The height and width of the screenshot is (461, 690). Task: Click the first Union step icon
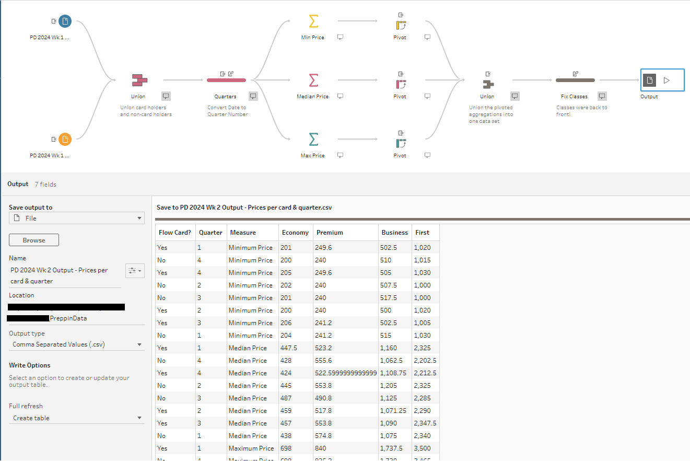tap(139, 80)
